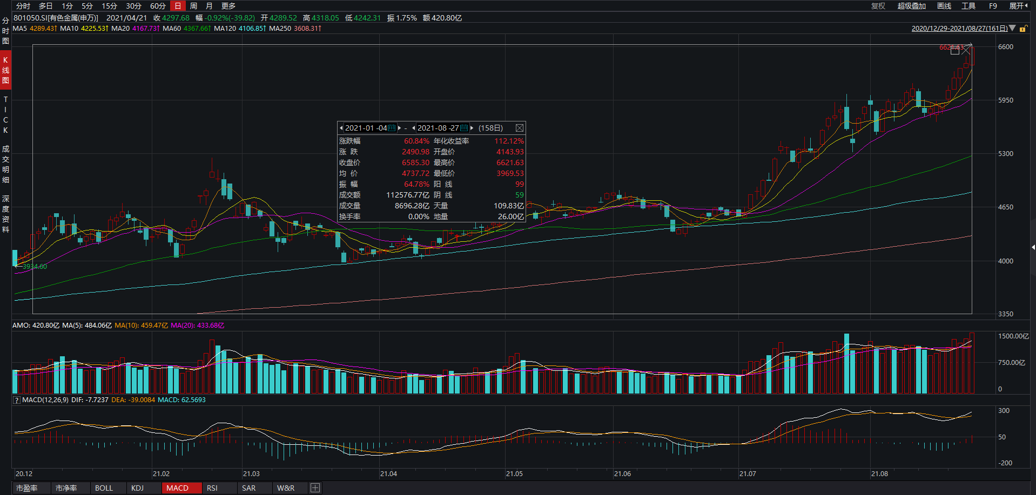1036x495 pixels.
Task: Click the 21.05 date axis label
Action: click(x=514, y=474)
